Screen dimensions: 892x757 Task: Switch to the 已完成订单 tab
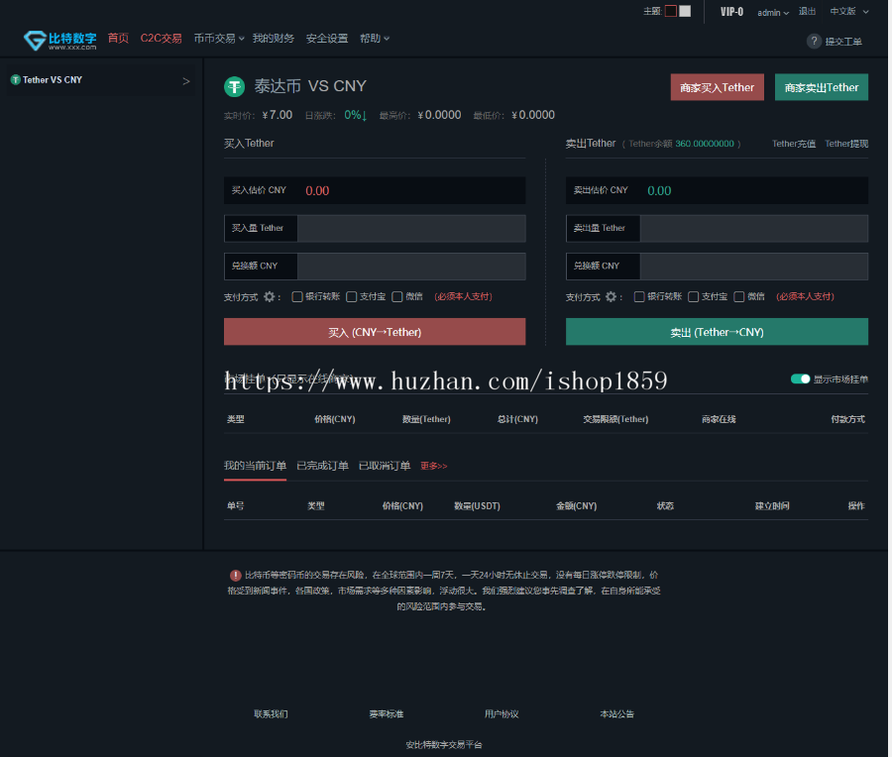tap(322, 466)
